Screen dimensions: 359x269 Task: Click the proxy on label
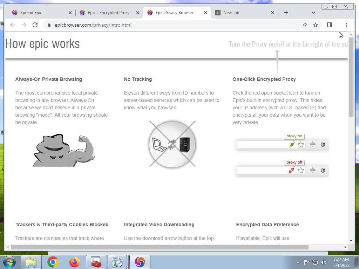294,136
